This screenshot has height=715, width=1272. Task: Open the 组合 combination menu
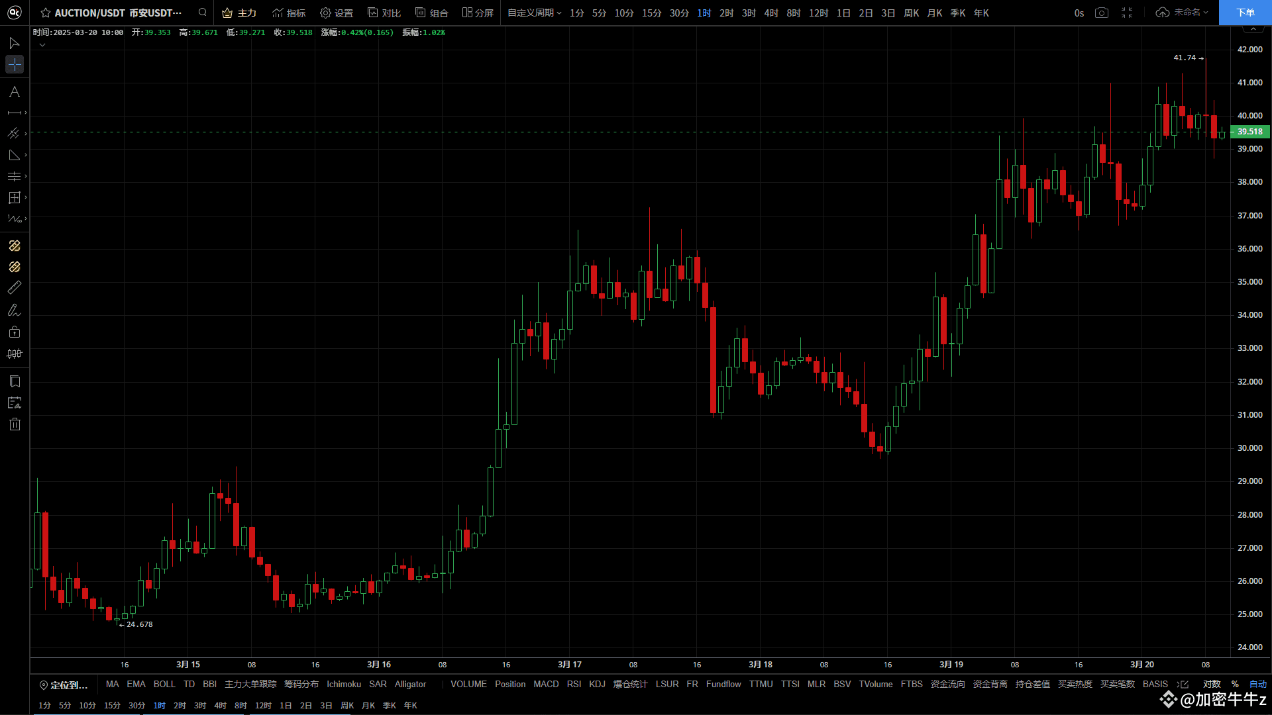pyautogui.click(x=432, y=13)
